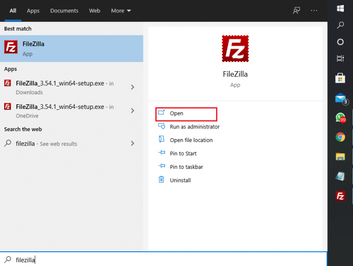Image resolution: width=353 pixels, height=266 pixels.
Task: Open WhatsApp from the taskbar
Action: (x=341, y=118)
